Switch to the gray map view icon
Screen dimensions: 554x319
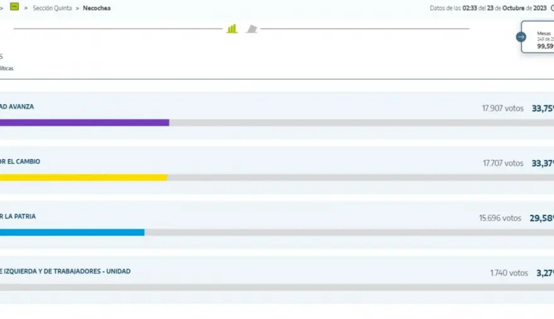pos(252,29)
